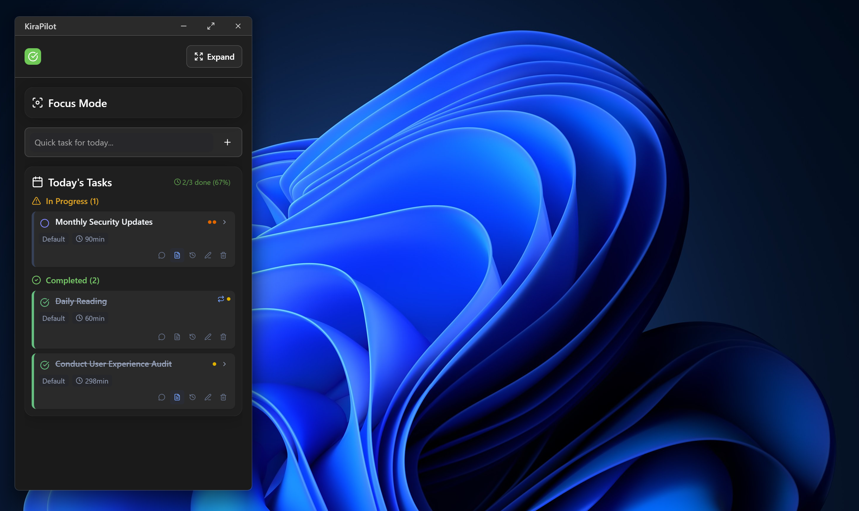Uncheck Conduct User Experience Audit task
Viewport: 859px width, 511px height.
tap(45, 365)
